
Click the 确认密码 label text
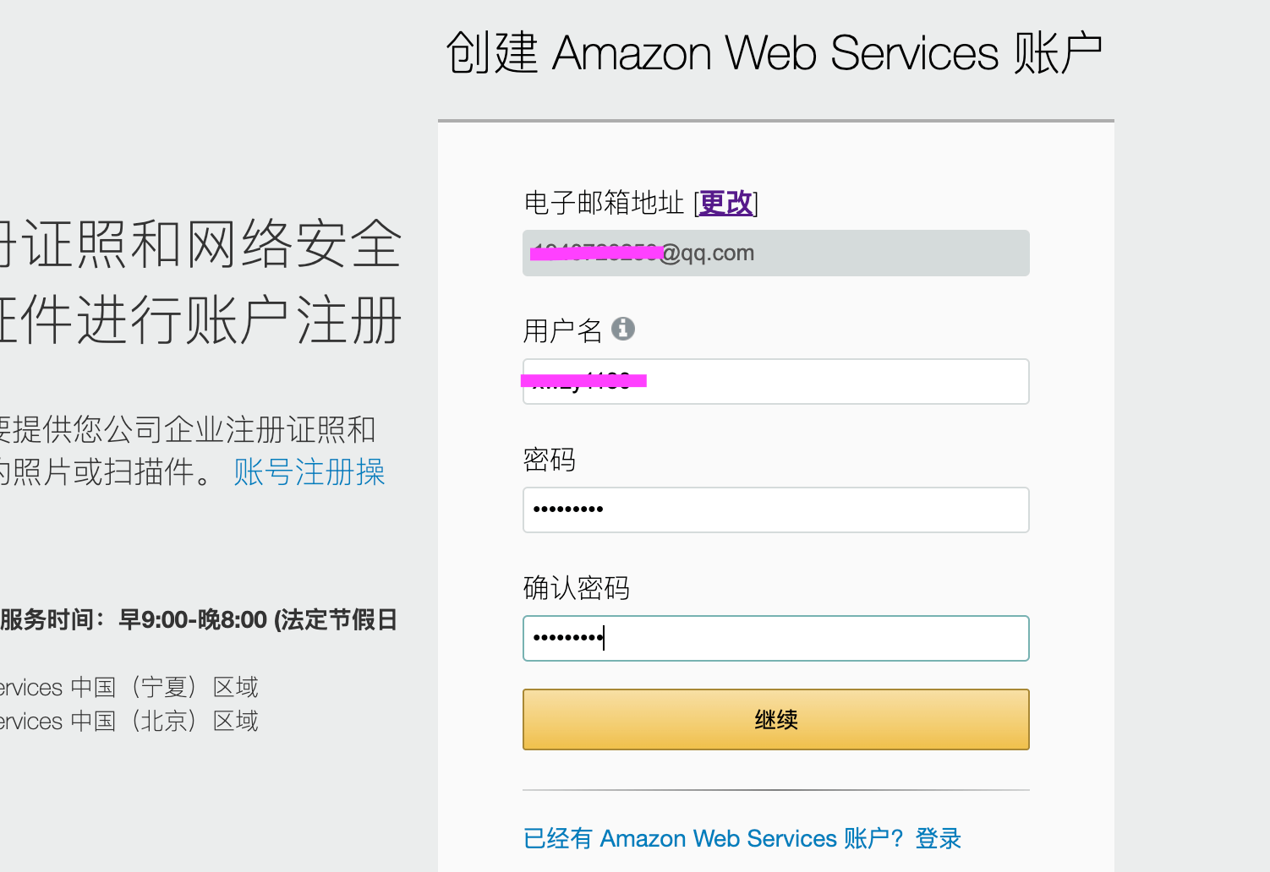577,587
